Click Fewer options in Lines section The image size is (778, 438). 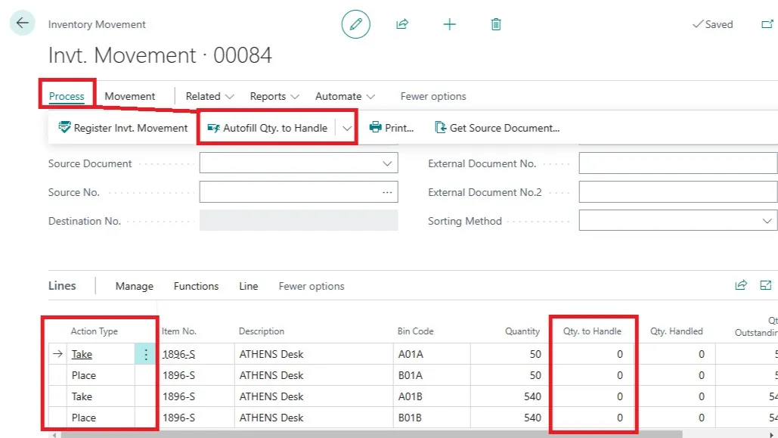point(311,286)
